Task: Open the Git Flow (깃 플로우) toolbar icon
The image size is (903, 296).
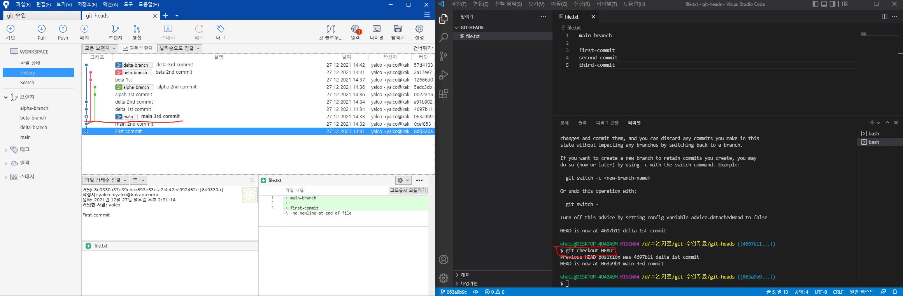Action: pyautogui.click(x=331, y=32)
